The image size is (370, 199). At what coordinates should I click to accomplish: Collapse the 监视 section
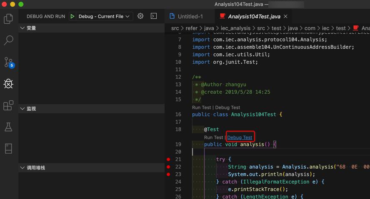(x=92, y=109)
